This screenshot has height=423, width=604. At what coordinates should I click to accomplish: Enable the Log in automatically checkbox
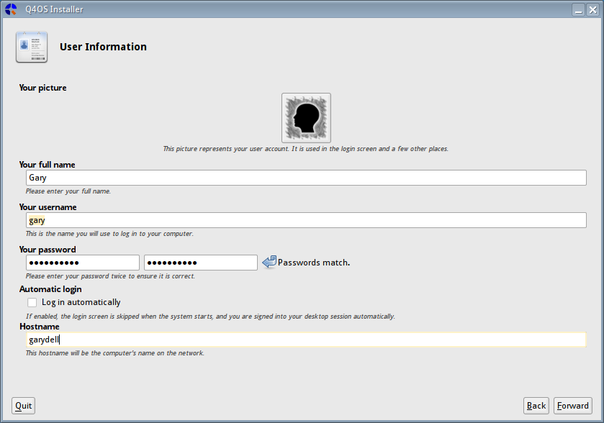click(x=32, y=303)
